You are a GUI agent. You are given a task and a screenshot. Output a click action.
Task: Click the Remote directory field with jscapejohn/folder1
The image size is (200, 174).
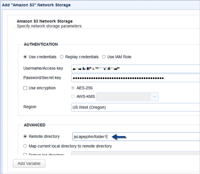tap(136, 137)
